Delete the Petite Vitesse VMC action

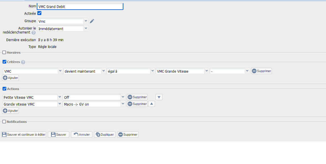(x=137, y=97)
